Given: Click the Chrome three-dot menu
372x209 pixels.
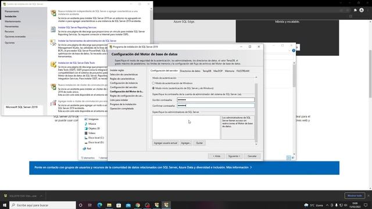Looking at the screenshot, I should (x=368, y=10).
